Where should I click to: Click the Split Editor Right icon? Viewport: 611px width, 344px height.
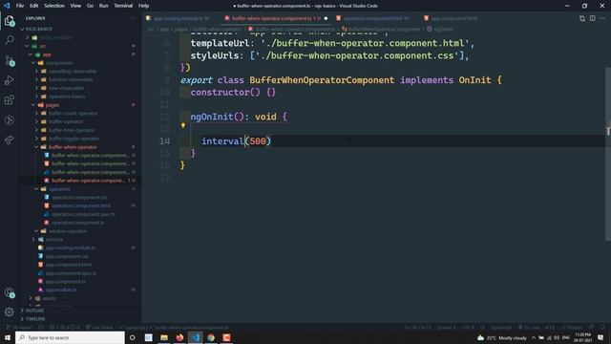[x=592, y=18]
